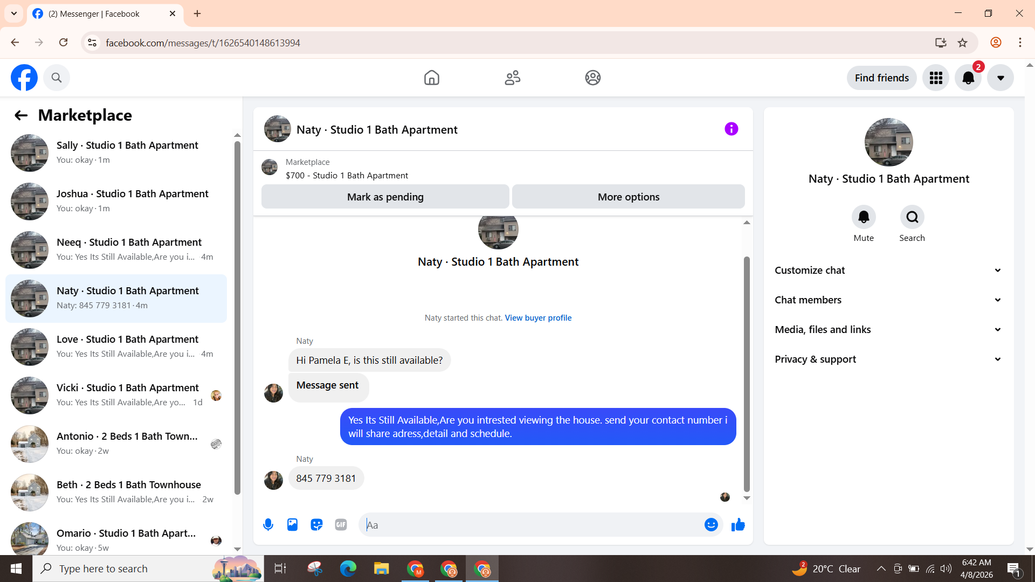
Task: Expand Customize chat section
Action: click(x=888, y=270)
